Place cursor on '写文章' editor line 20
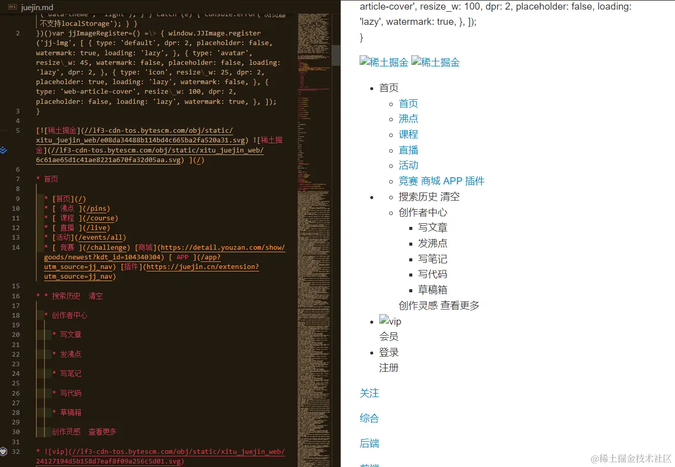Image resolution: width=675 pixels, height=467 pixels. click(x=70, y=334)
